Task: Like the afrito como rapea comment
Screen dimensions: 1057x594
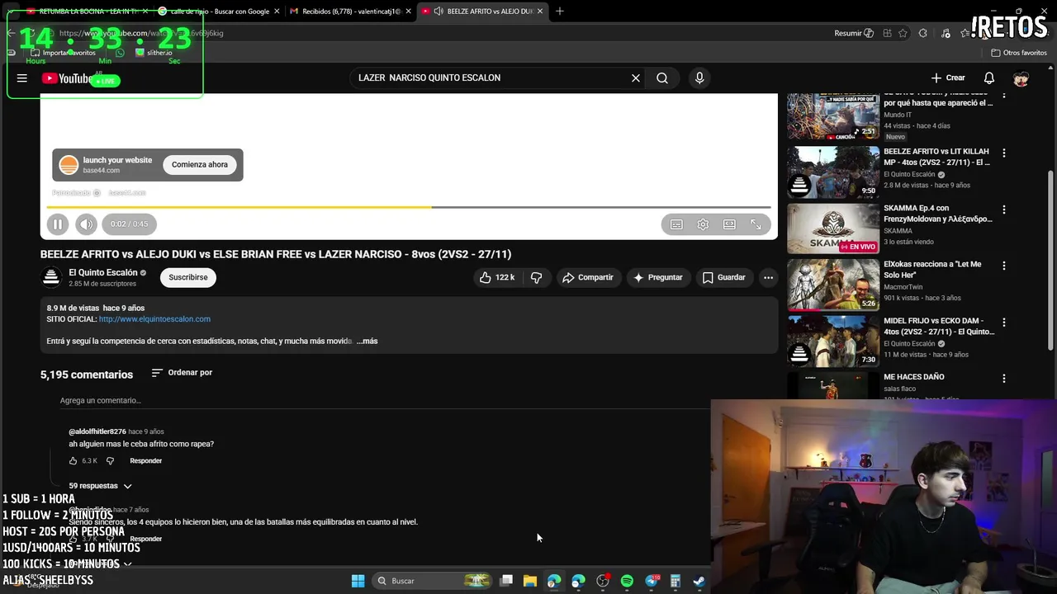Action: (x=73, y=460)
